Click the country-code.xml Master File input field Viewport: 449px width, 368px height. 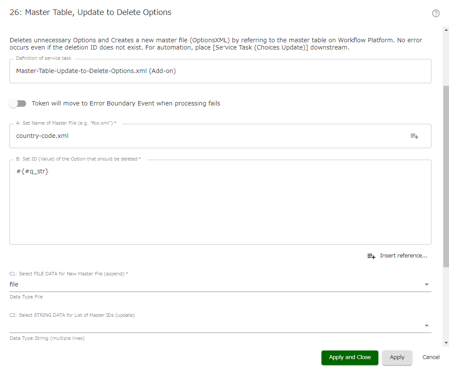click(171, 135)
